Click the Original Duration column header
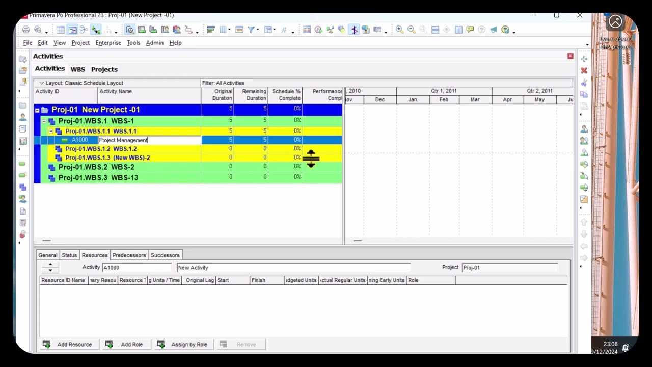This screenshot has height=367, width=652. 218,95
